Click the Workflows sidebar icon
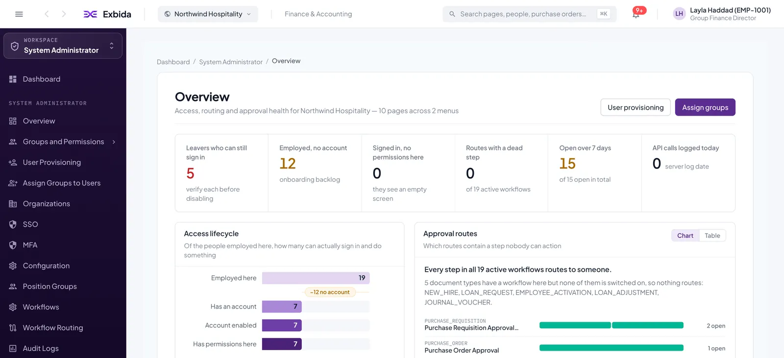This screenshot has height=358, width=784. (13, 307)
